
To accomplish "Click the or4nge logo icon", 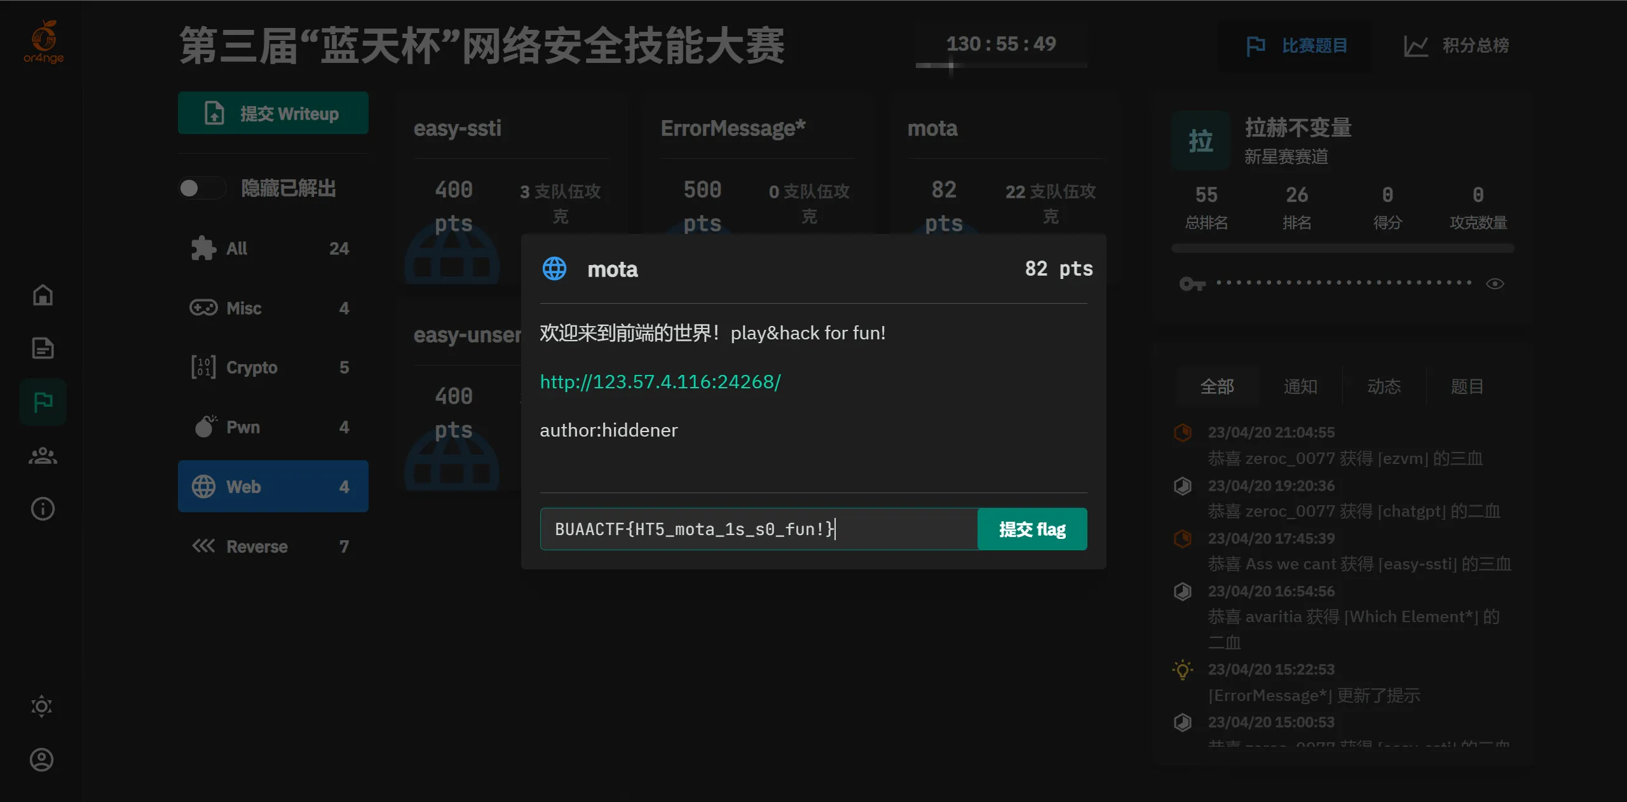I will [43, 41].
